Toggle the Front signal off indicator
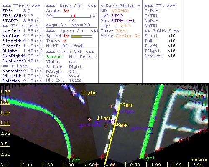The height and width of the screenshot is (167, 209). click(x=171, y=36)
